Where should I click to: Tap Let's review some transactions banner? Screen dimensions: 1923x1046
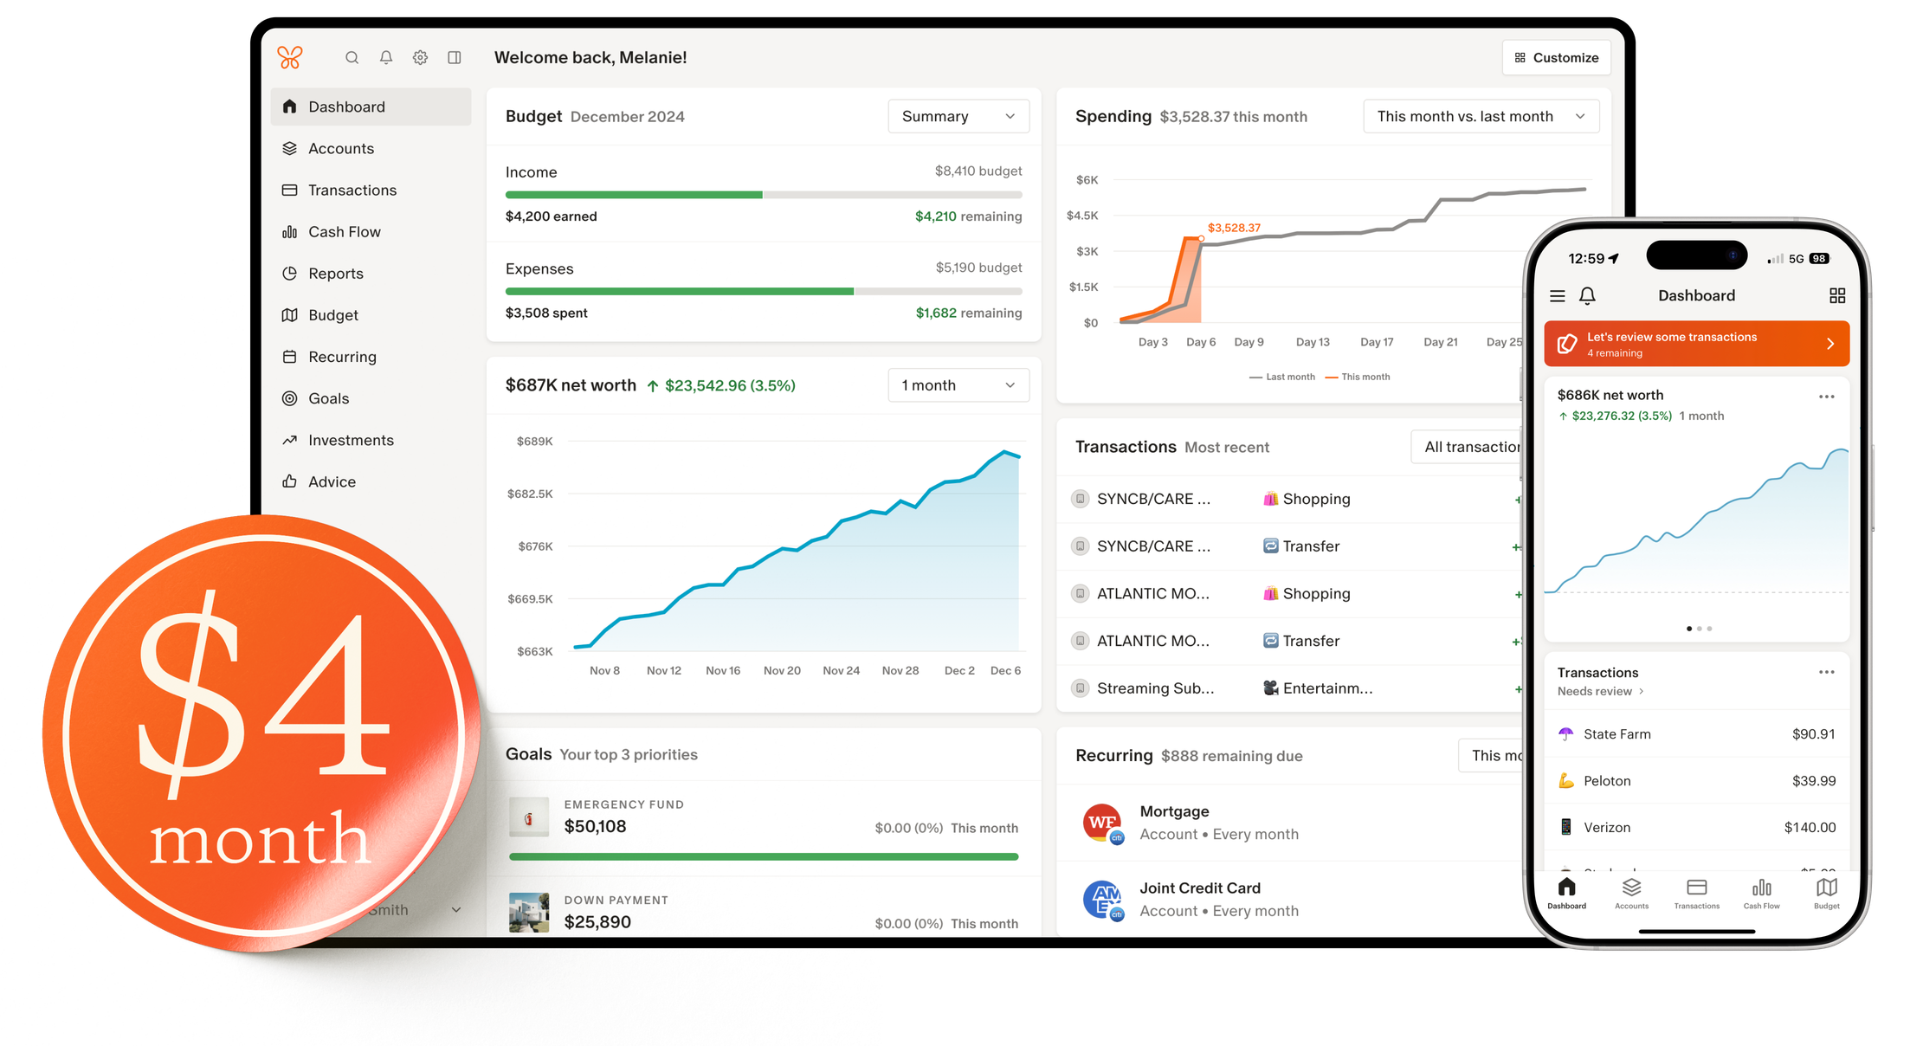(1695, 345)
